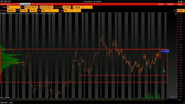The height and width of the screenshot is (104, 185).
Task: Open the window menu
Action: pyautogui.click(x=170, y=4)
